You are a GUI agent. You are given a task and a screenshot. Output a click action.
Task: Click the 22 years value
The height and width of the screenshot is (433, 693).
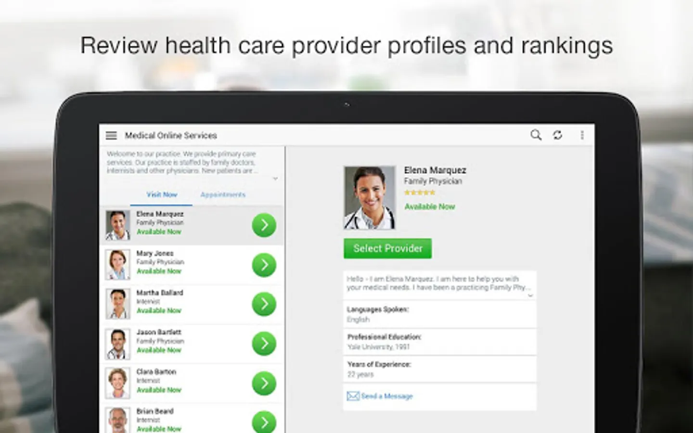pos(360,374)
